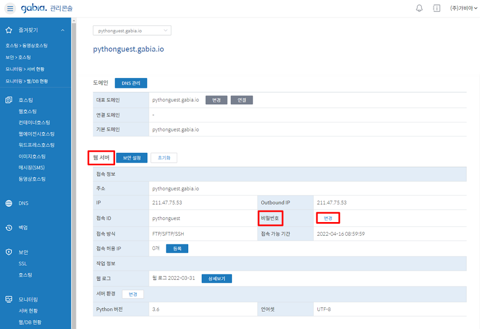Select 메시징(SMS) in sidebar

tap(32, 168)
